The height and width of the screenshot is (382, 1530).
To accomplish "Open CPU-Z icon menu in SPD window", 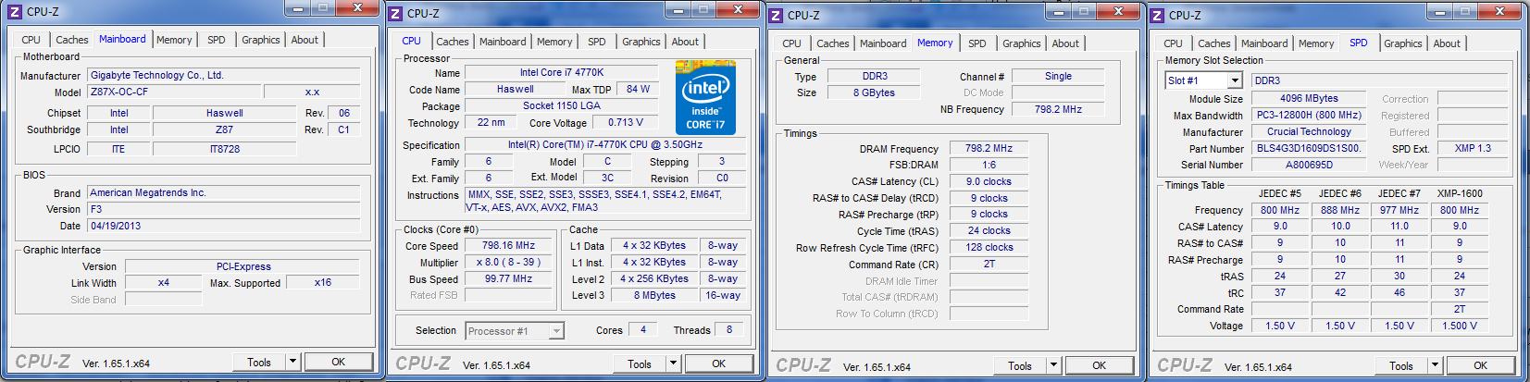I will point(1157,15).
